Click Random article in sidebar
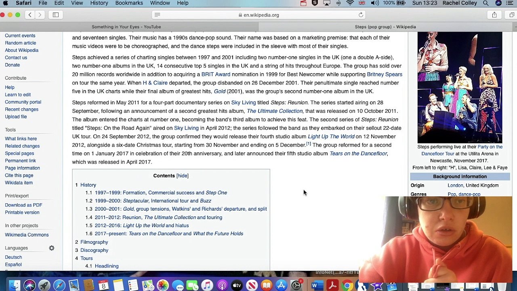517x291 pixels. [x=20, y=43]
